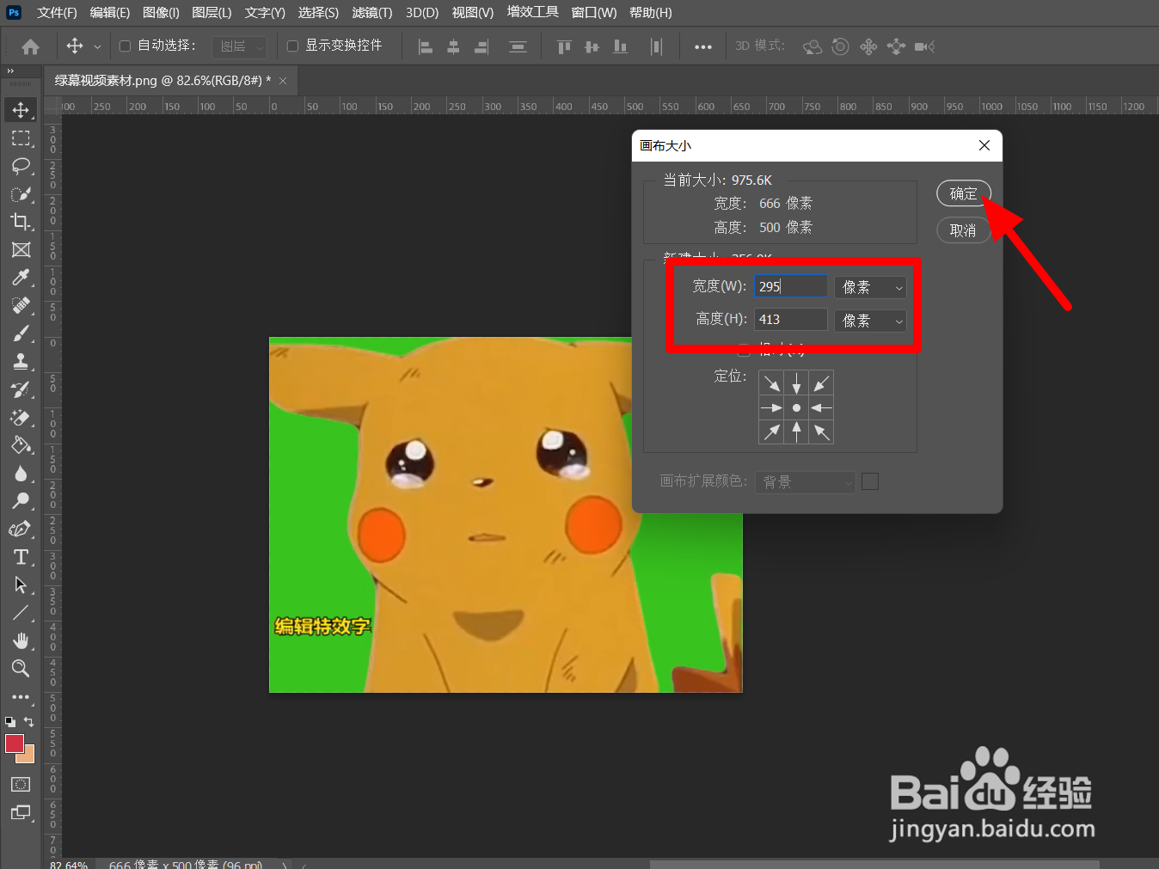Align horizontal centers in options bar
This screenshot has height=869, width=1159.
click(453, 46)
